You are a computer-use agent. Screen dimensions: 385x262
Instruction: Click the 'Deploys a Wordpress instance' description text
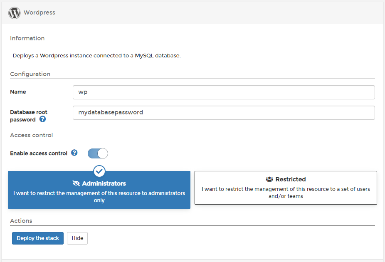coord(97,56)
